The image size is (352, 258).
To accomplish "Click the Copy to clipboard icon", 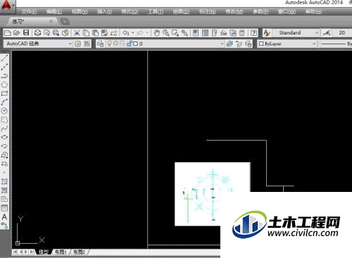I will [x=86, y=33].
